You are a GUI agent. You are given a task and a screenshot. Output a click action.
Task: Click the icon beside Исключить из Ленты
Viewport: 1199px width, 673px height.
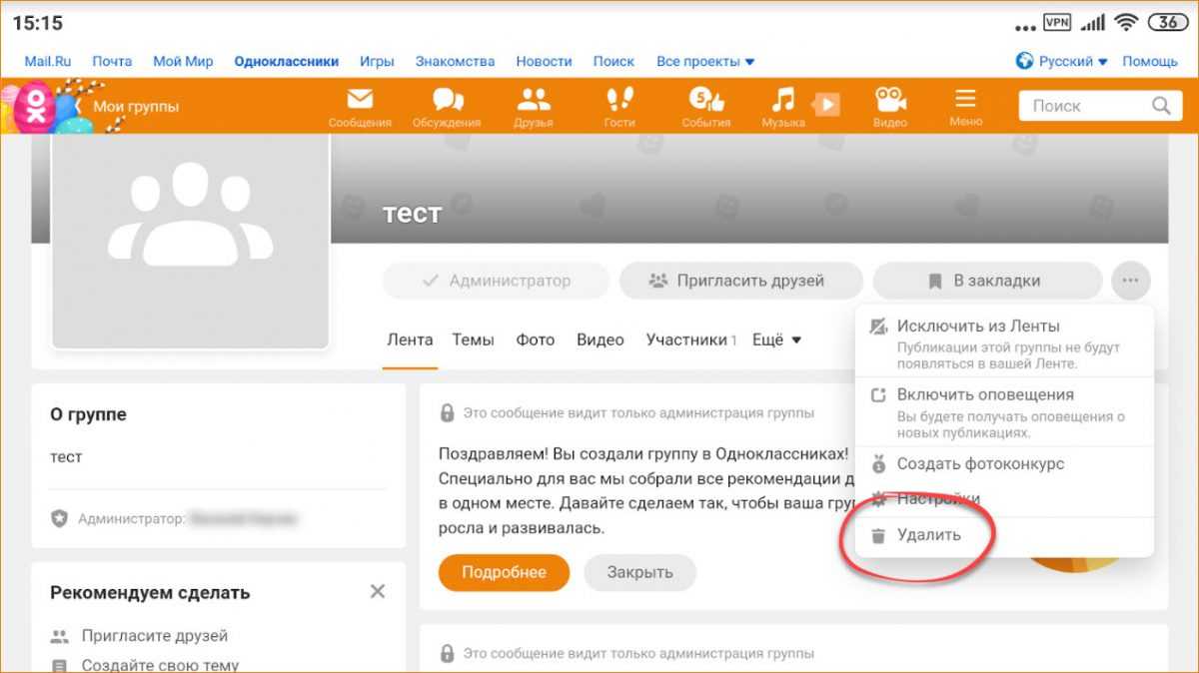point(878,327)
